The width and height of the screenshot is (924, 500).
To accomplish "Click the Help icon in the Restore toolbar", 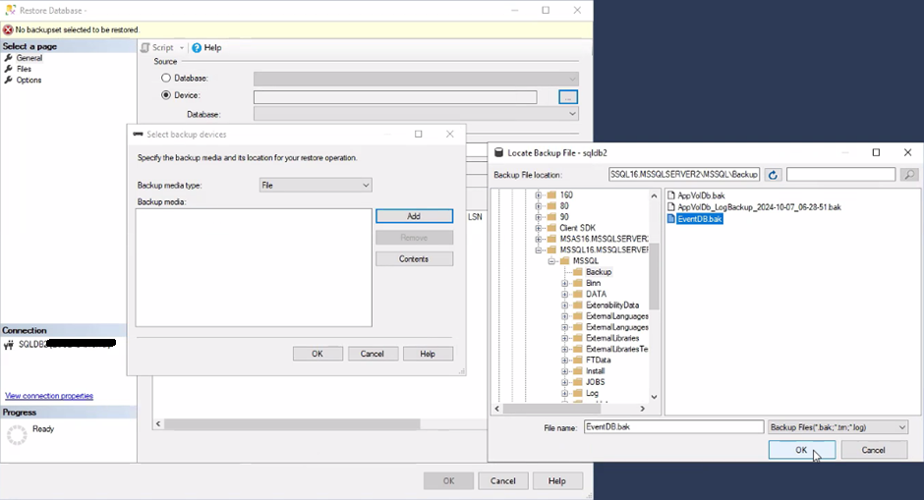I will pos(197,47).
